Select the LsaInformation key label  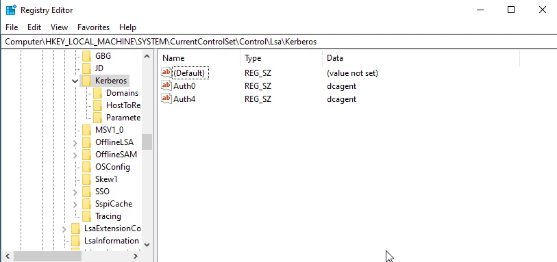click(112, 241)
